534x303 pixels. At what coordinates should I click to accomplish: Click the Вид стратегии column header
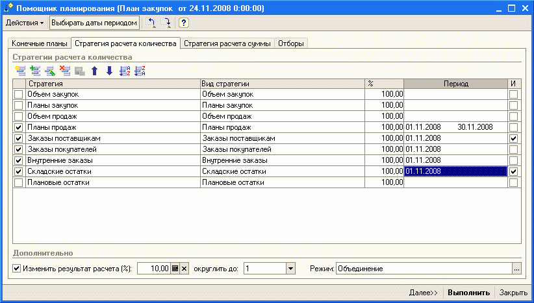click(x=283, y=84)
